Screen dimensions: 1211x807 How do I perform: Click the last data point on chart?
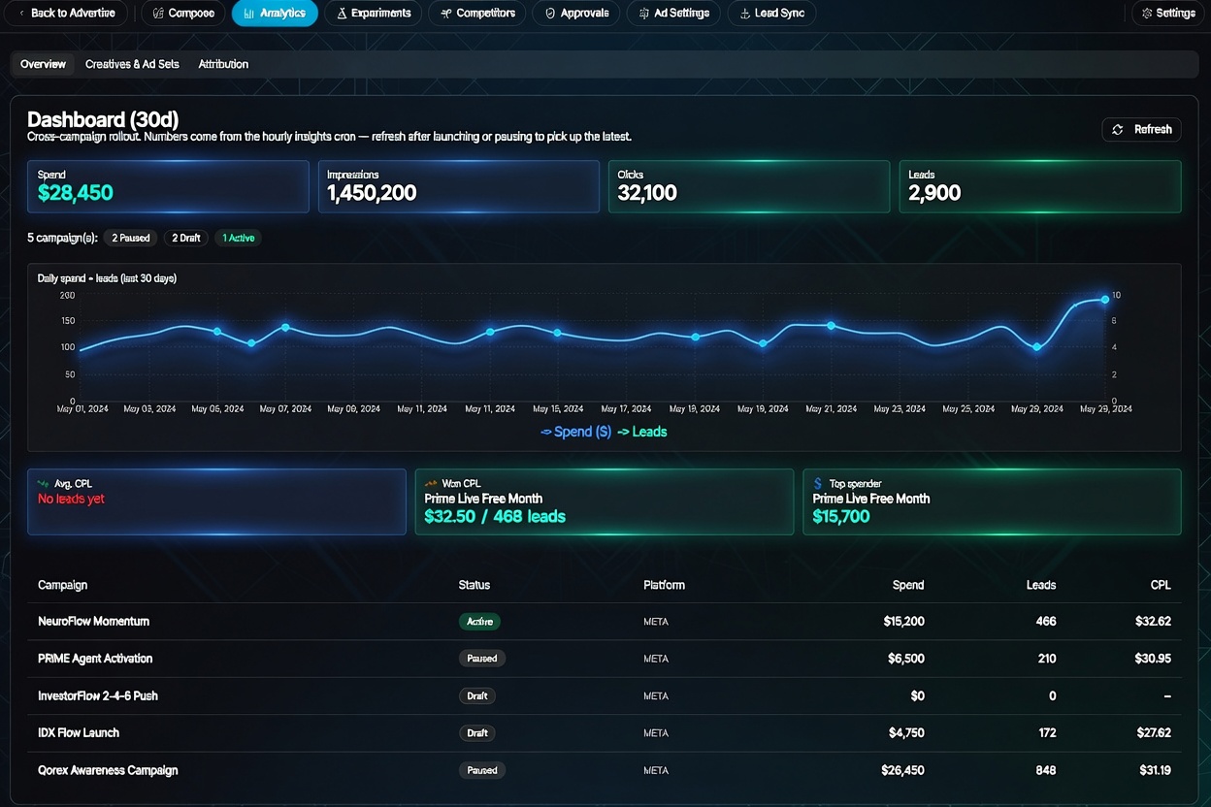pyautogui.click(x=1104, y=300)
